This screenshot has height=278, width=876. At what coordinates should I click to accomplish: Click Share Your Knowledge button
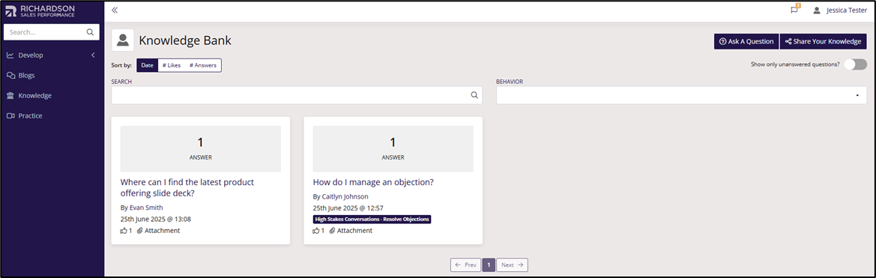click(823, 41)
